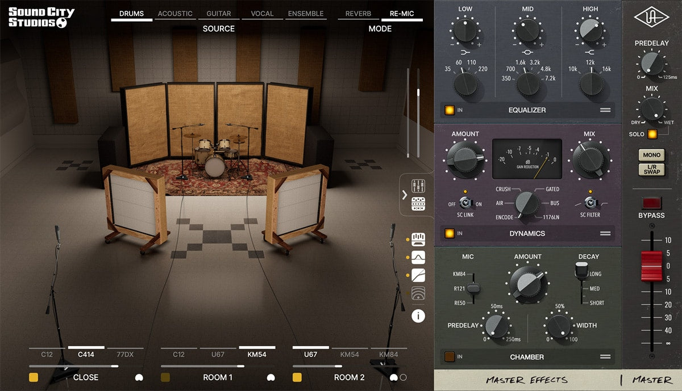Toggle the Equalizer IN button
The height and width of the screenshot is (391, 682).
[449, 110]
